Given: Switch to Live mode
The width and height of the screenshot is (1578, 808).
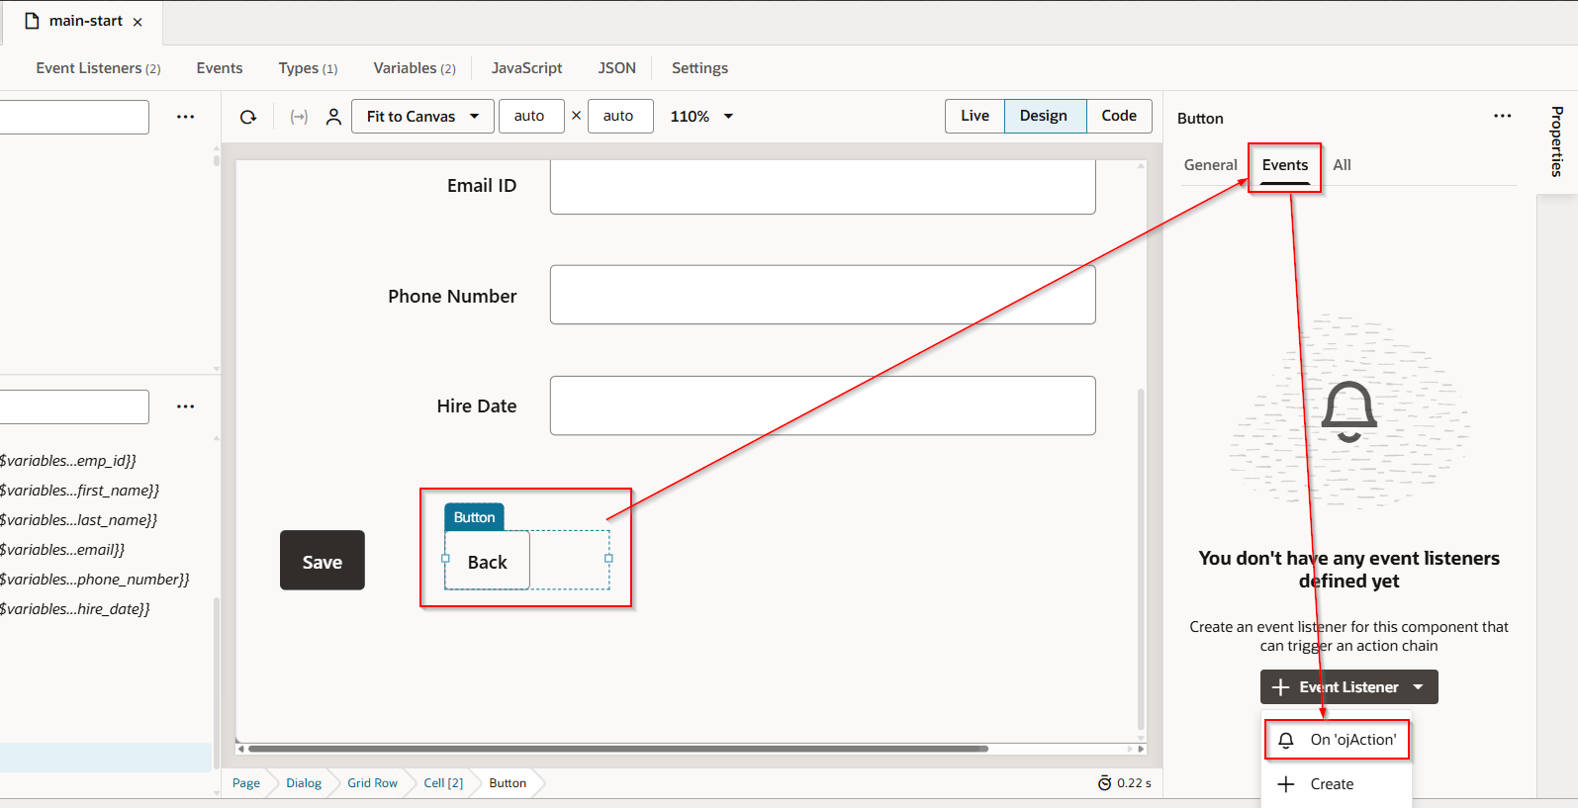Looking at the screenshot, I should [x=975, y=116].
